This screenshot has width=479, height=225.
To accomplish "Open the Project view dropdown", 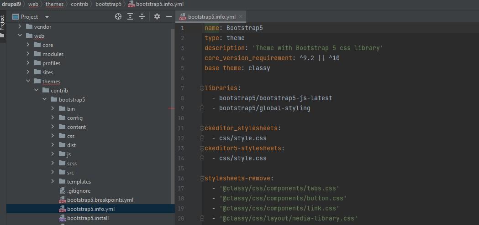I will (47, 17).
